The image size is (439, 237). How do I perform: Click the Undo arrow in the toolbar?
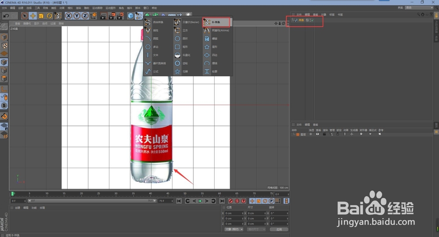6,16
